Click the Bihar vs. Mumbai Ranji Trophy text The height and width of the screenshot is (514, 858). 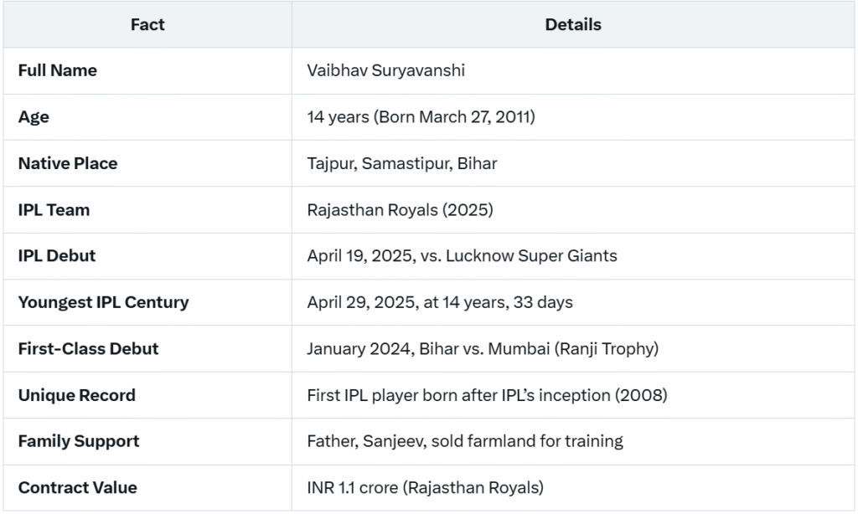pyautogui.click(x=483, y=349)
